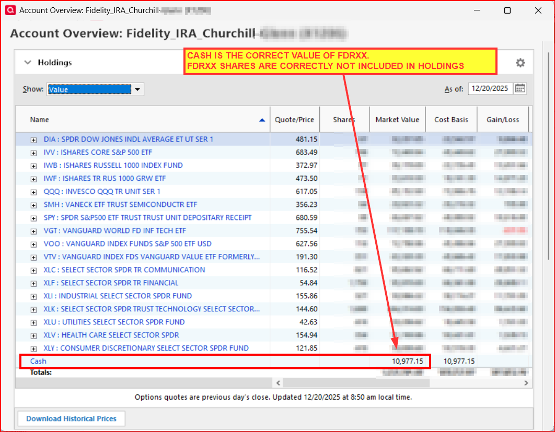
Task: Expand the VOO holding row
Action: pos(33,245)
